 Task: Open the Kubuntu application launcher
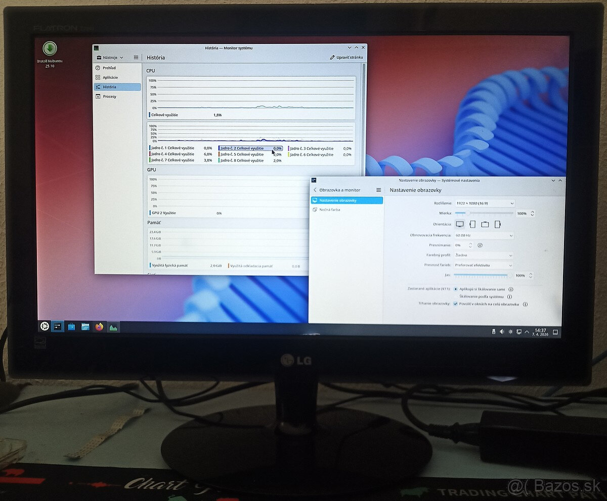(x=45, y=327)
